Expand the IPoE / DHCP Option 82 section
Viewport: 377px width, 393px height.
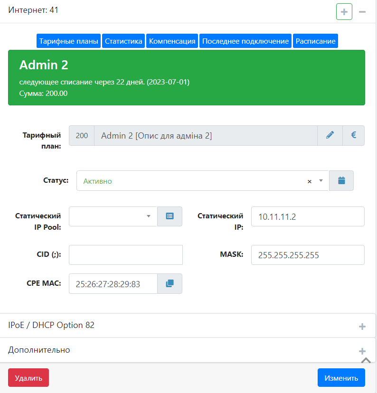362,326
